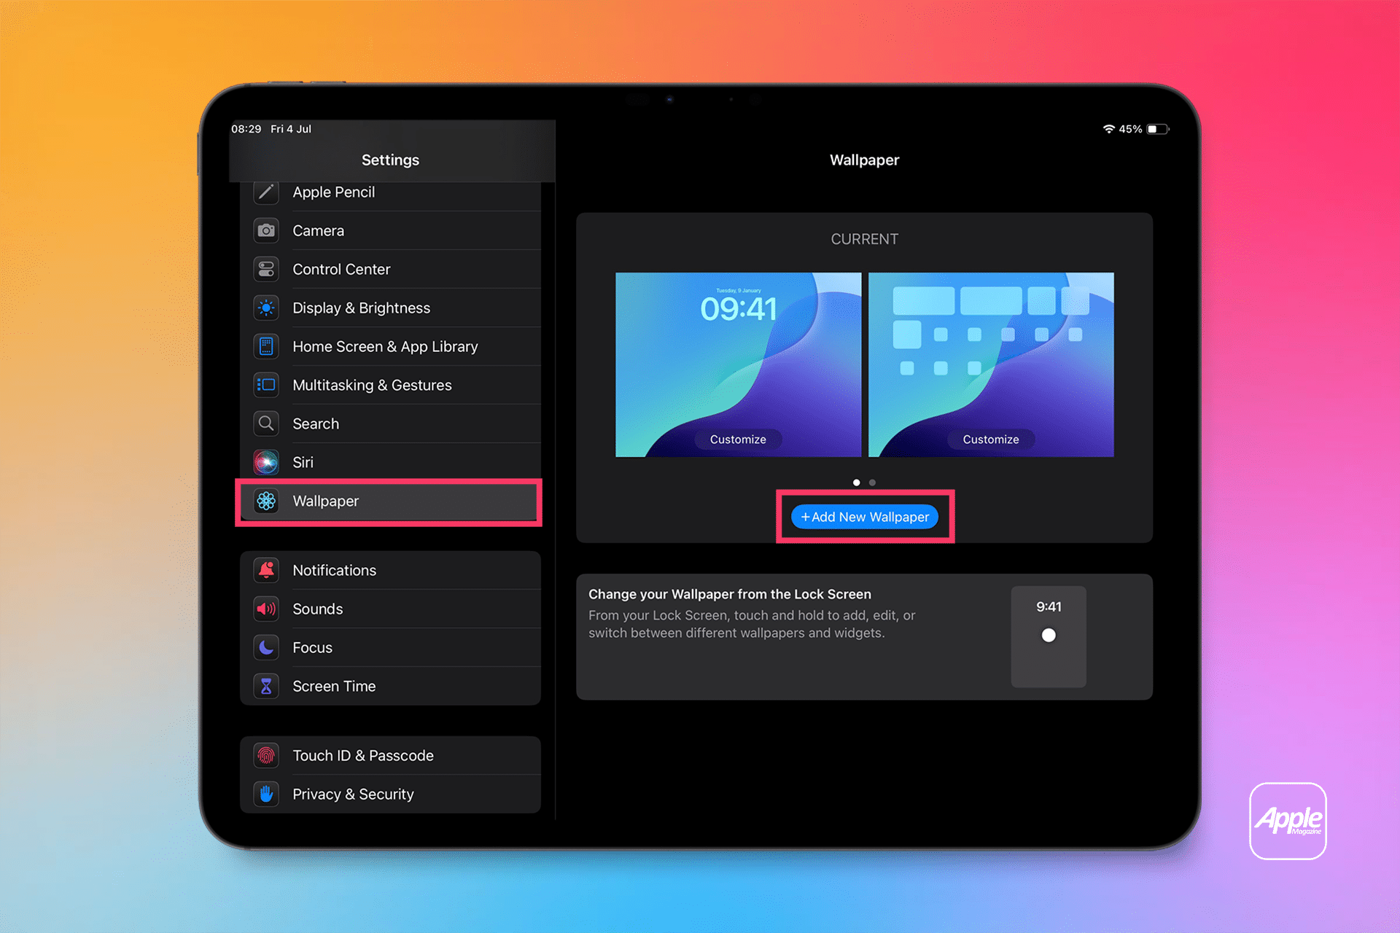The image size is (1400, 933).
Task: Customize the Home Screen wallpaper
Action: tap(991, 440)
